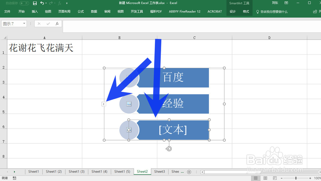Select column D header
Screen dimensions: 321x181
click(269, 38)
